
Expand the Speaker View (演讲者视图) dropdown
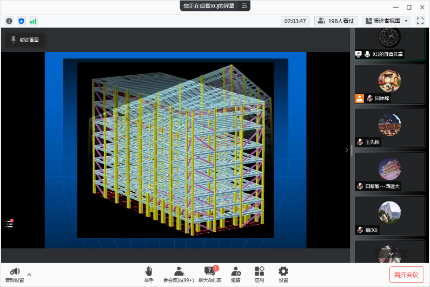406,21
